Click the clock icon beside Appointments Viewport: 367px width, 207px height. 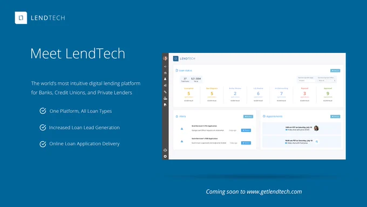[264, 116]
